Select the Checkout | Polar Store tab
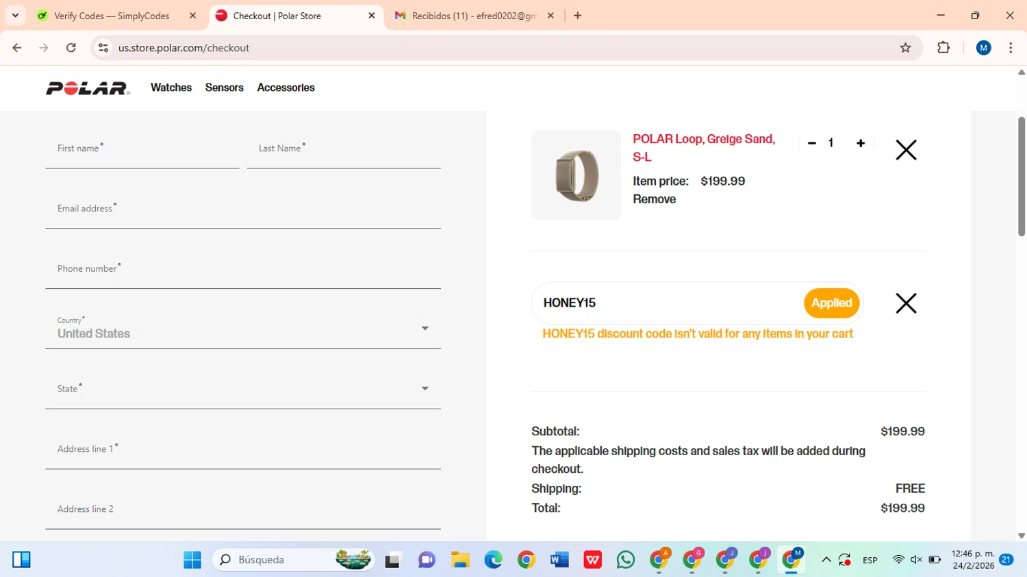Viewport: 1027px width, 577px height. point(277,16)
